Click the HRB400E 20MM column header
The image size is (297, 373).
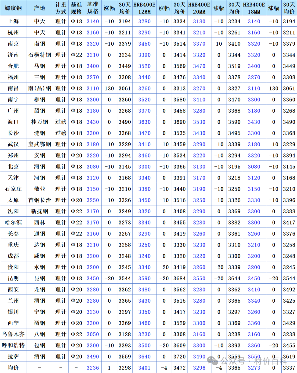[199, 8]
